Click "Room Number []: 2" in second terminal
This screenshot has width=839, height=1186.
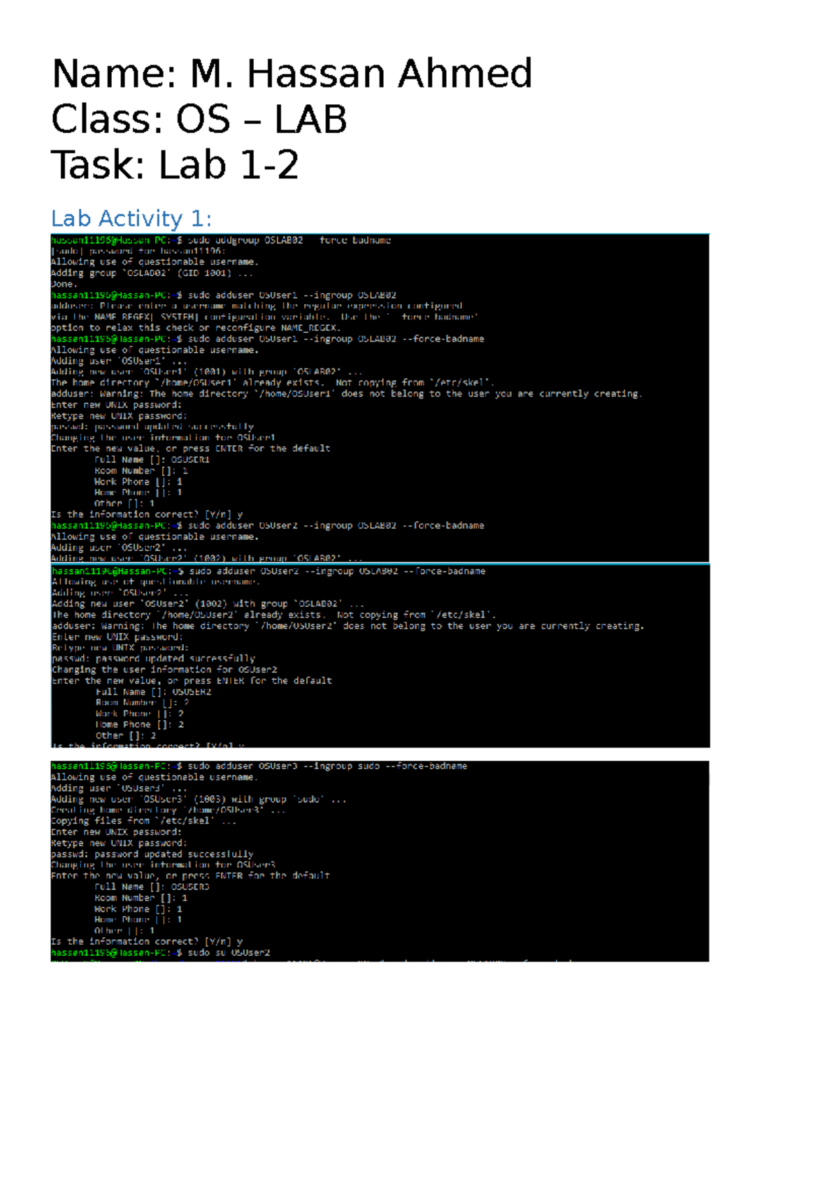pyautogui.click(x=142, y=702)
